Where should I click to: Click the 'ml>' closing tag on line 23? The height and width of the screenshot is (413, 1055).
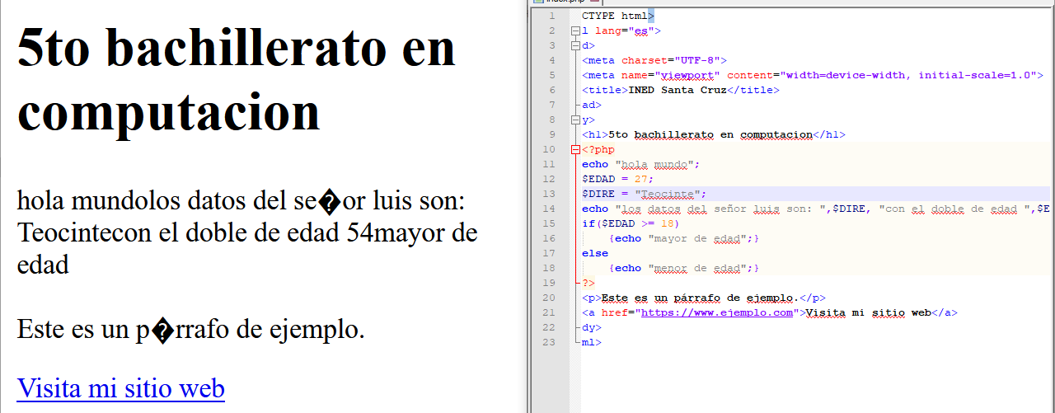[x=592, y=342]
